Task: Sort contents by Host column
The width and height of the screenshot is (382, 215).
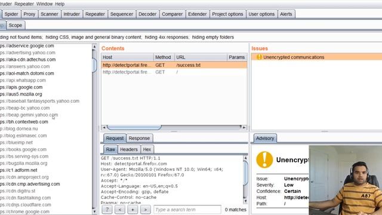Action: point(127,57)
